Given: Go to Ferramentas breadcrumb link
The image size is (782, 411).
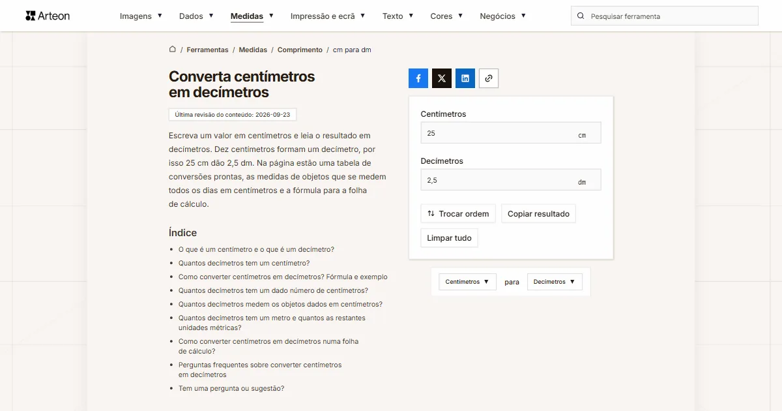Looking at the screenshot, I should pos(207,50).
